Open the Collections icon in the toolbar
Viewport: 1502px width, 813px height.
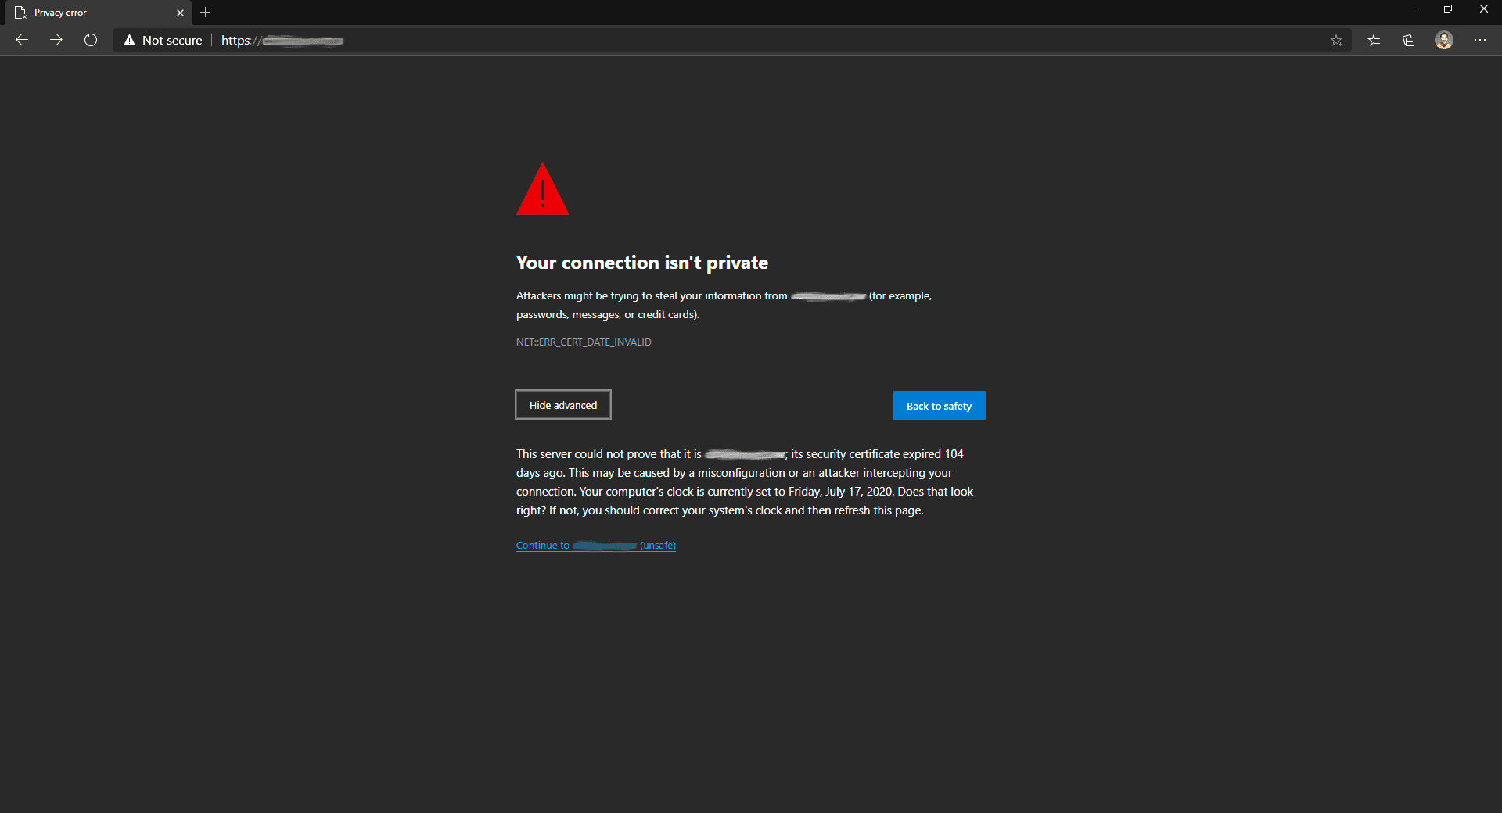(1409, 41)
